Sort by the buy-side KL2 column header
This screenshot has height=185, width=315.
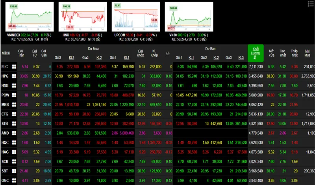point(99,57)
